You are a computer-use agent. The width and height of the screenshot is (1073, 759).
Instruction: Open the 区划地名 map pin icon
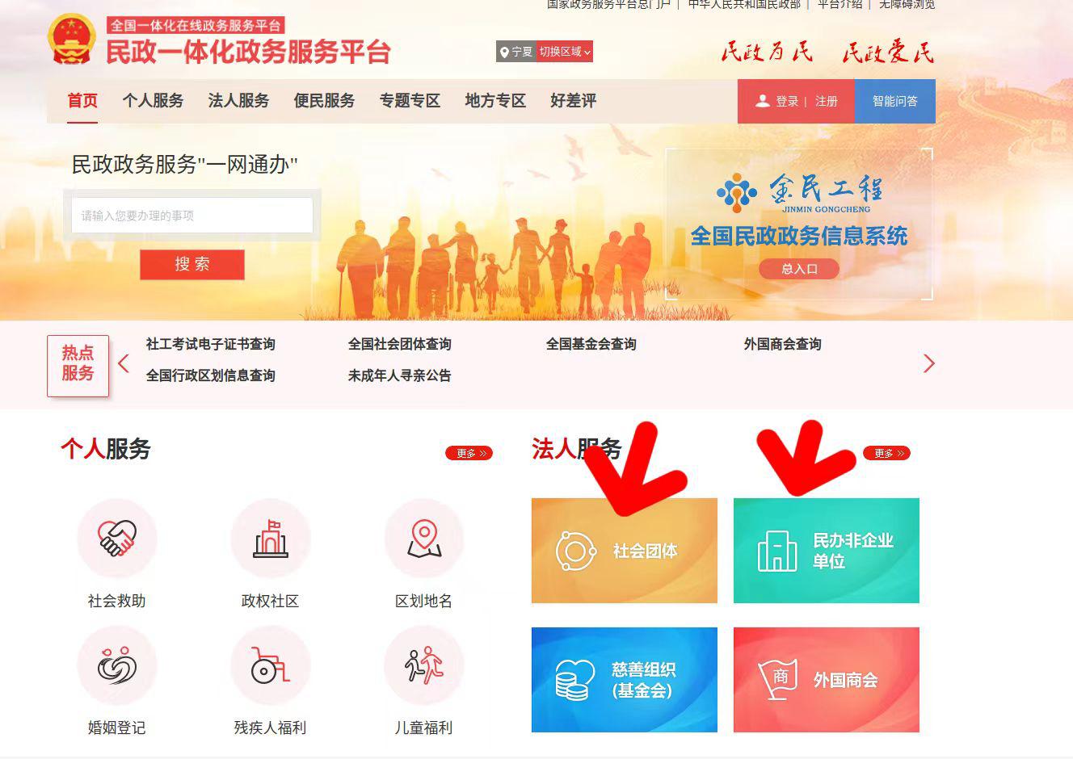(424, 538)
